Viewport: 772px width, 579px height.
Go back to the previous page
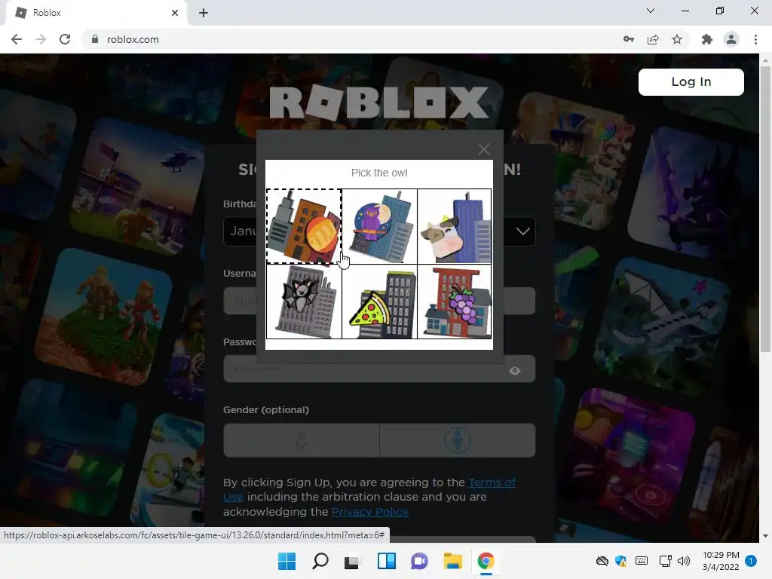click(x=17, y=39)
